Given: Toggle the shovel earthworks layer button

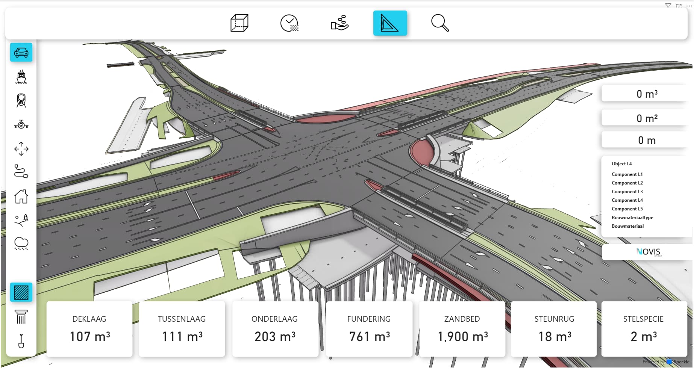Looking at the screenshot, I should (21, 341).
